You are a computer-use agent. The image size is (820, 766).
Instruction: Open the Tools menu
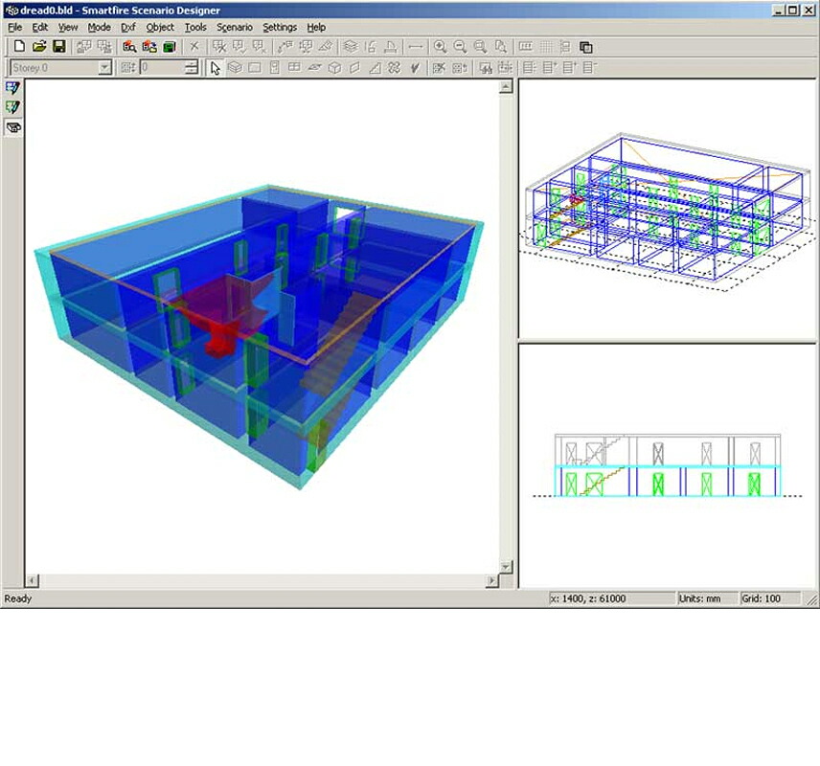(195, 27)
